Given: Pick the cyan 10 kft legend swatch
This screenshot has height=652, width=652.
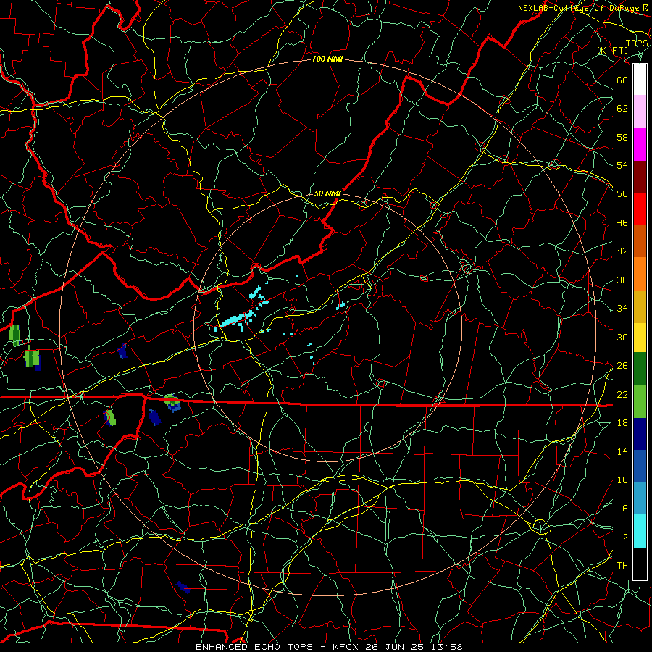Looking at the screenshot, I should pos(640,531).
